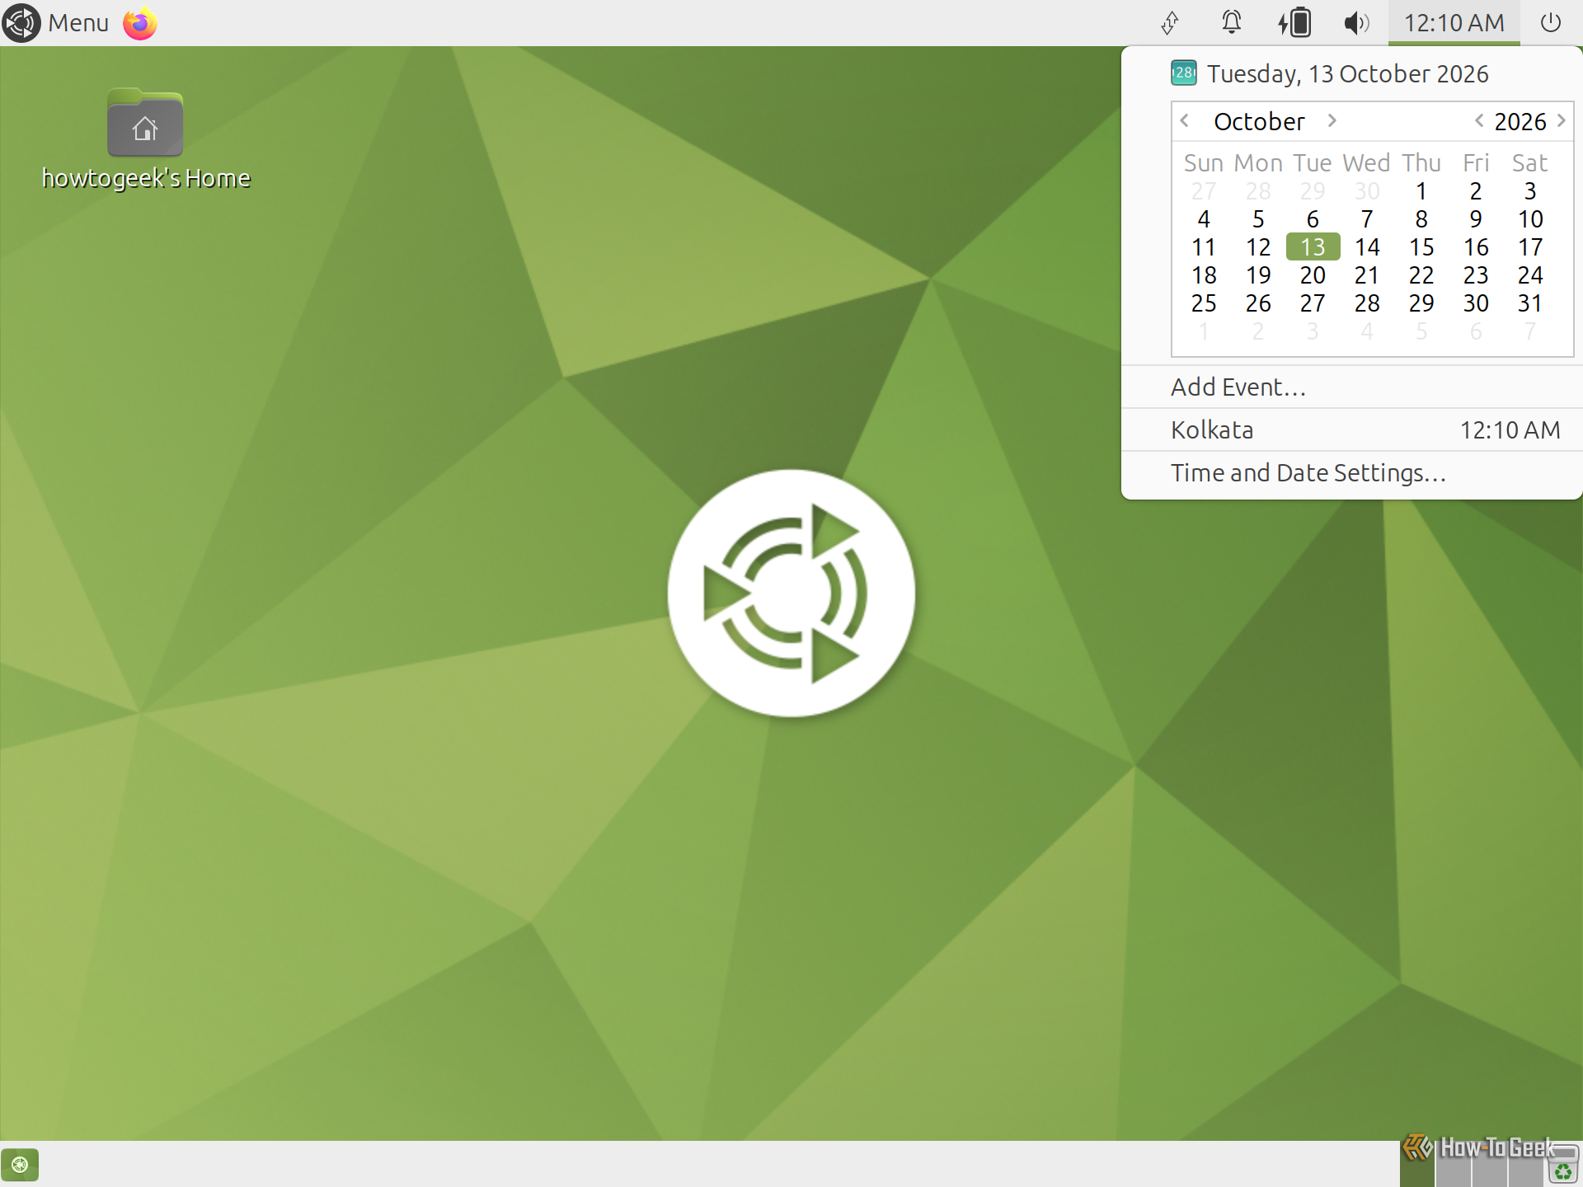Open howtogeek's Home folder icon
1583x1187 pixels.
click(x=145, y=138)
